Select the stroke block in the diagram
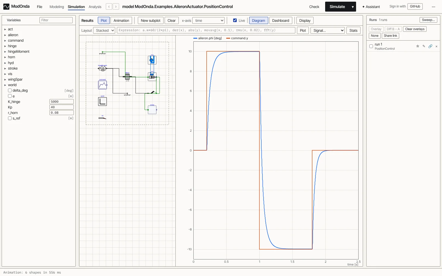Screen dimensions: 442x276 [x=152, y=110]
